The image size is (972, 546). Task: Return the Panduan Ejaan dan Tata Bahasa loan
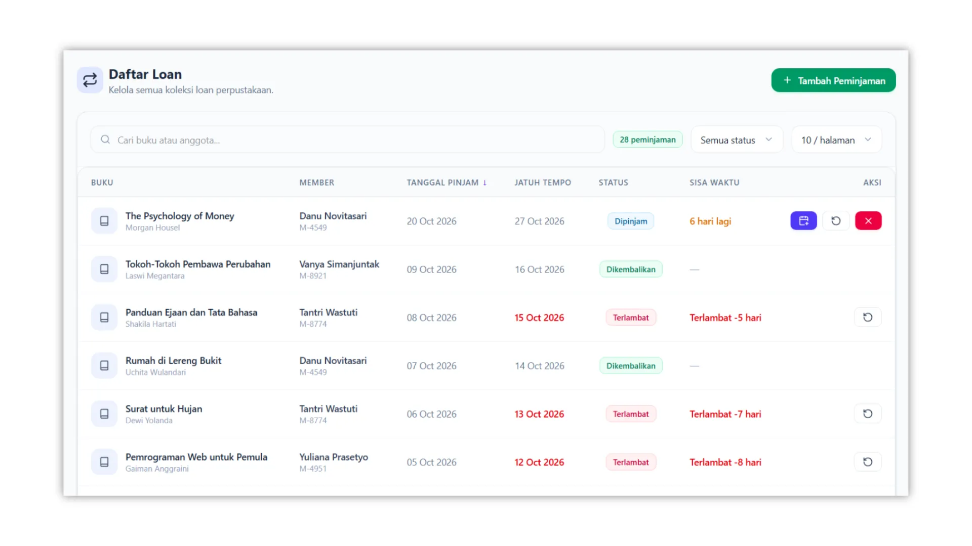pos(868,317)
